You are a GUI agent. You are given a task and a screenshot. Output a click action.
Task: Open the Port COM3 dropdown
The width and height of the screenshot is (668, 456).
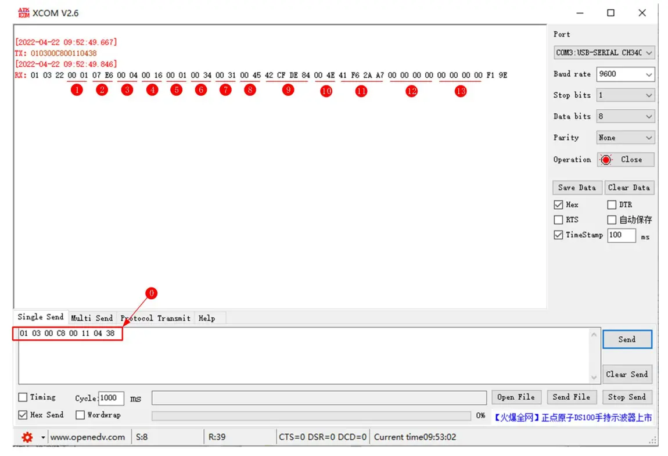(x=604, y=53)
